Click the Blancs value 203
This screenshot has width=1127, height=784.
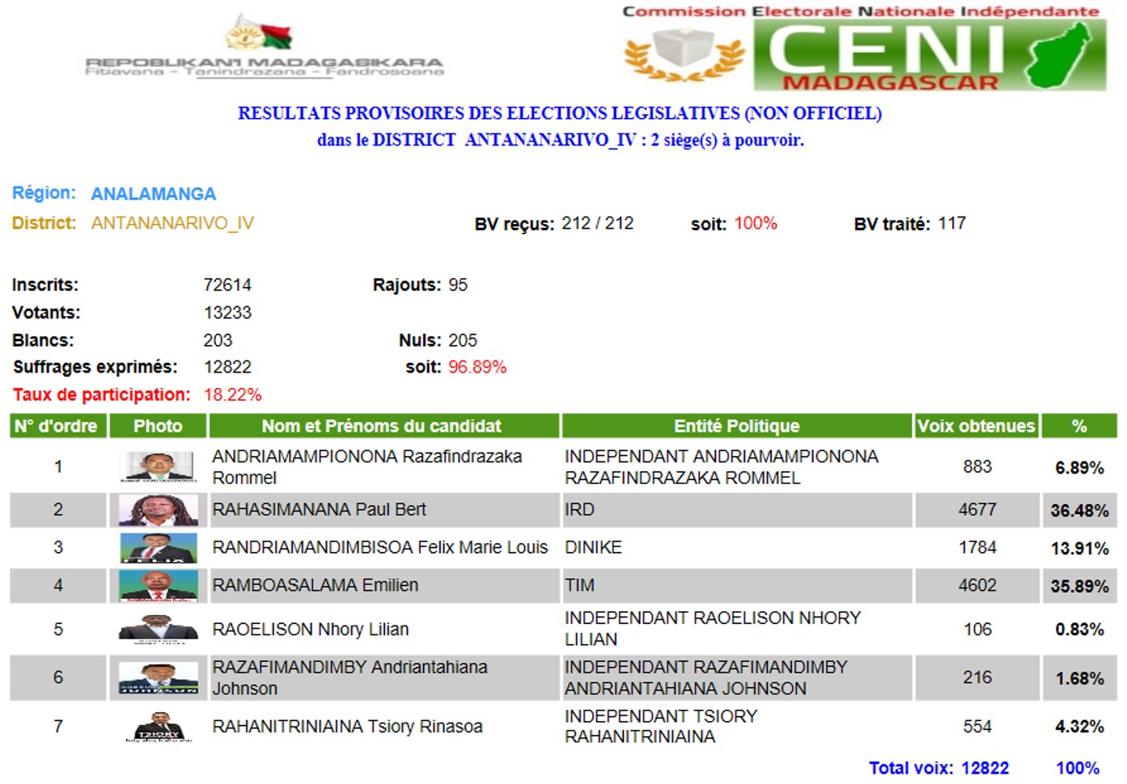218,340
